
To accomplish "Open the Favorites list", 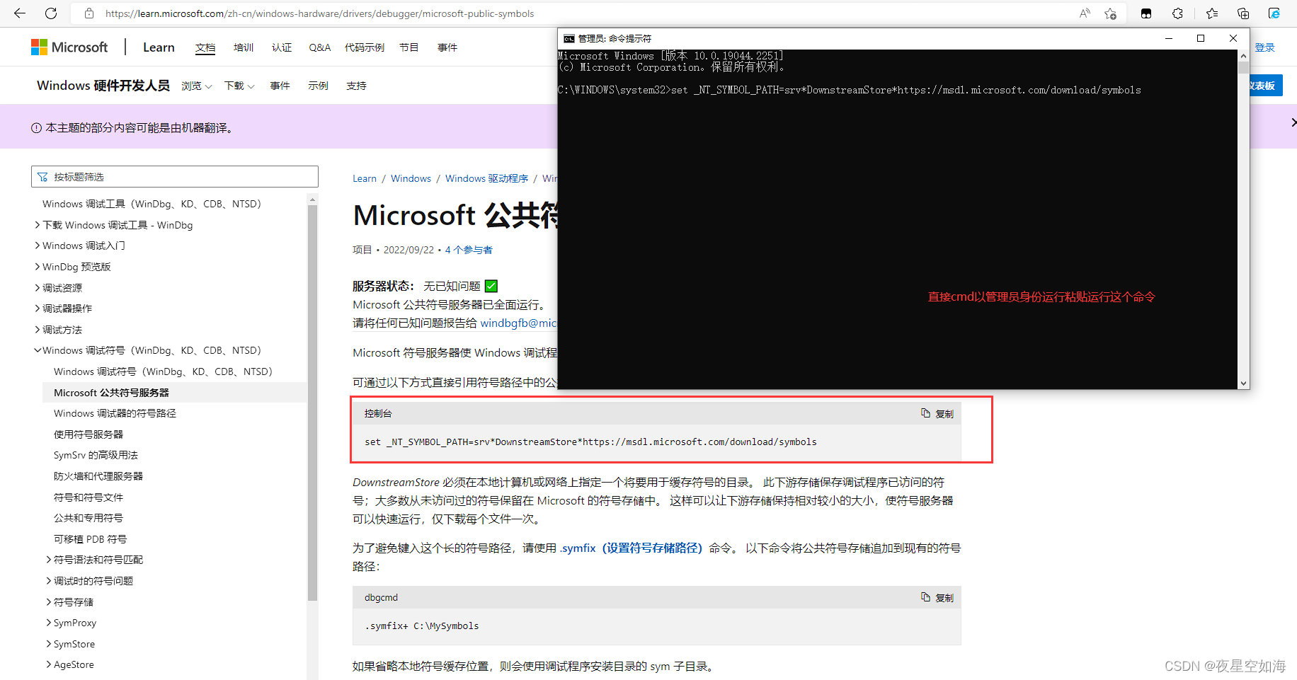I will click(1211, 13).
